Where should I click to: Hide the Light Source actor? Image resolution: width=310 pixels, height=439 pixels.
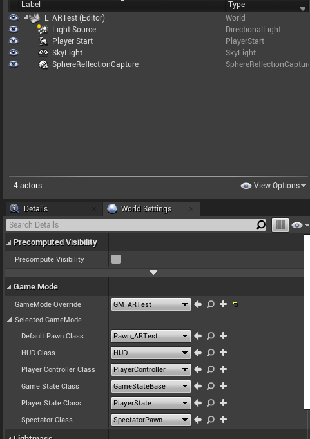[x=14, y=29]
